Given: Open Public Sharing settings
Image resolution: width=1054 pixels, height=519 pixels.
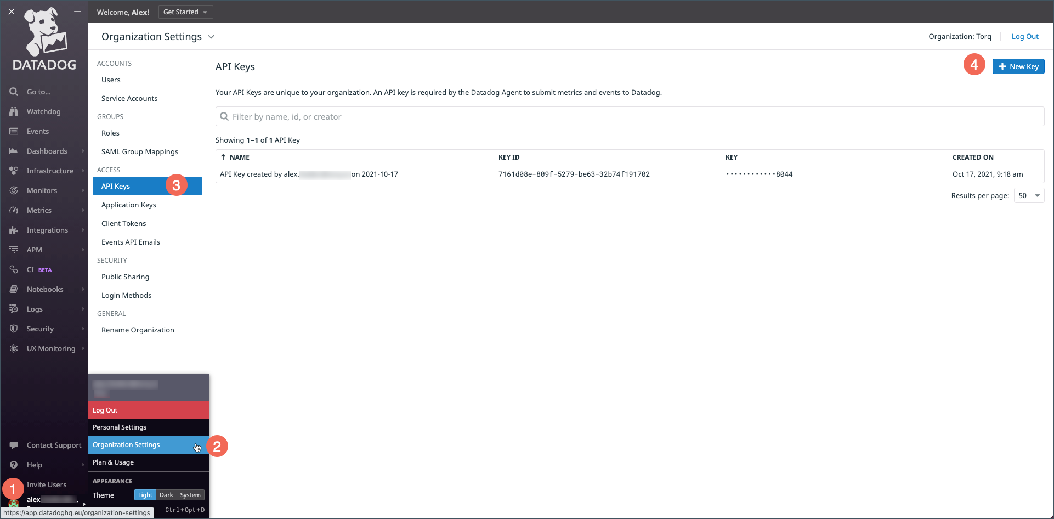Looking at the screenshot, I should [125, 277].
